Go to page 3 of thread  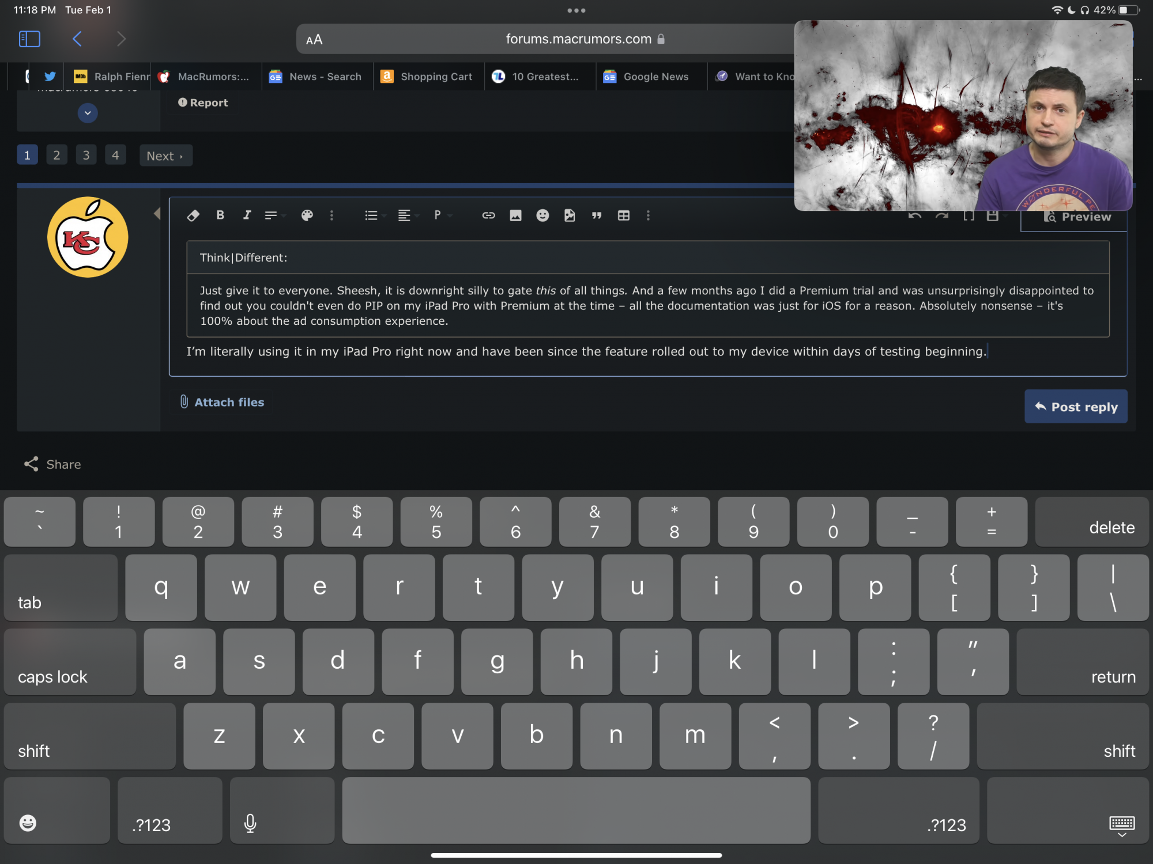tap(86, 155)
